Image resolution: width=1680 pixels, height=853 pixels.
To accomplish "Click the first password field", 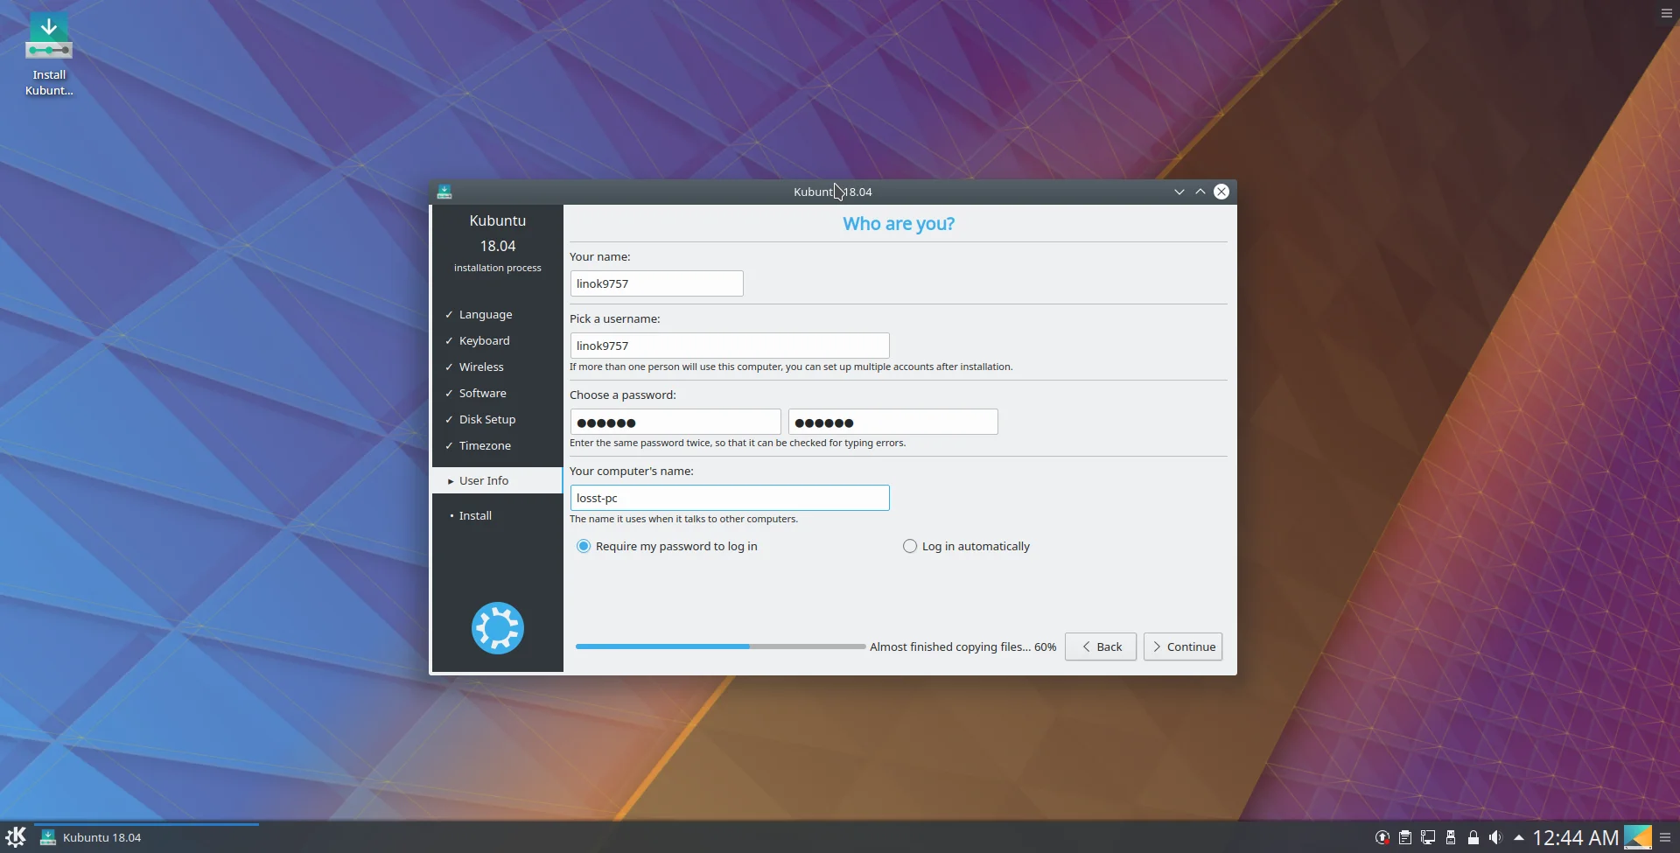I will point(675,422).
